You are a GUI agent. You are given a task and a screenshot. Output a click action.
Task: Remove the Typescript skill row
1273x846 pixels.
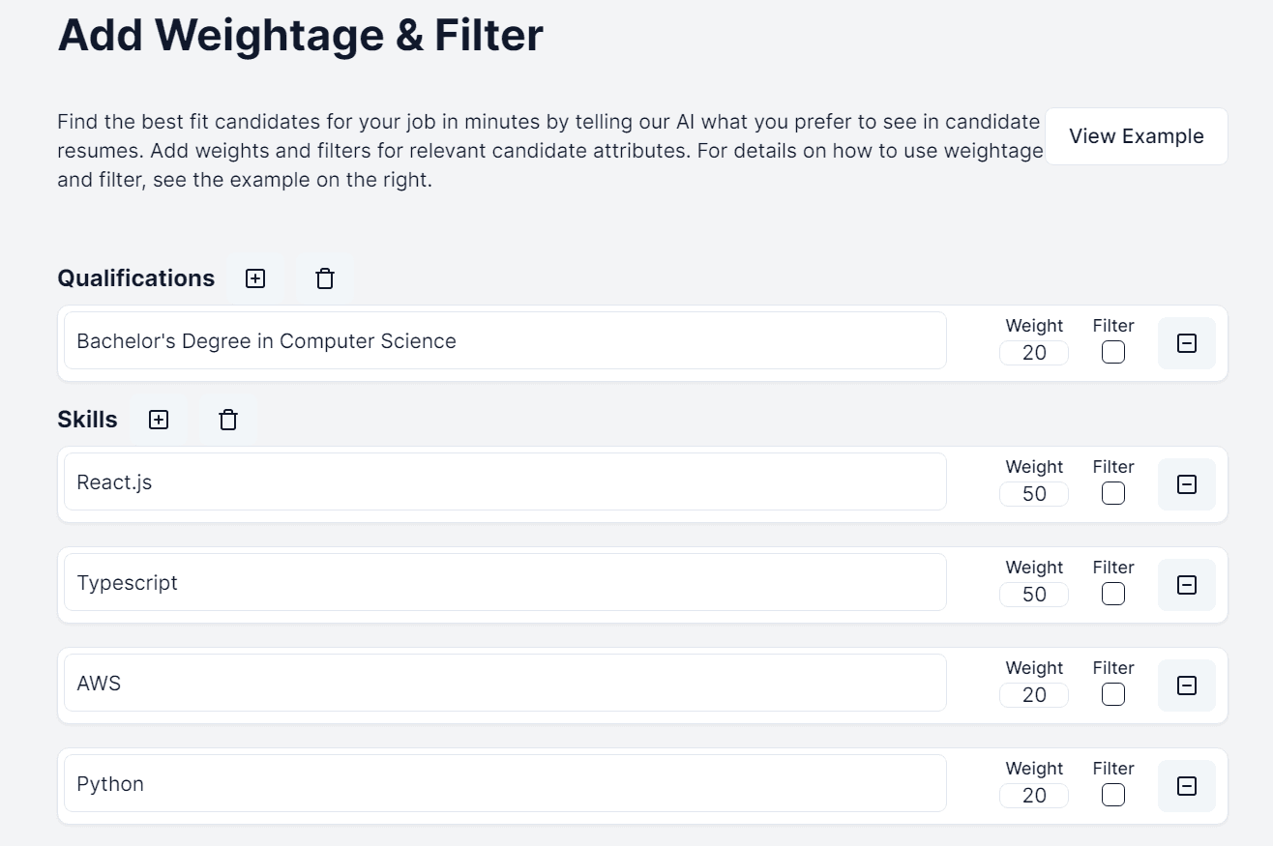pyautogui.click(x=1186, y=585)
